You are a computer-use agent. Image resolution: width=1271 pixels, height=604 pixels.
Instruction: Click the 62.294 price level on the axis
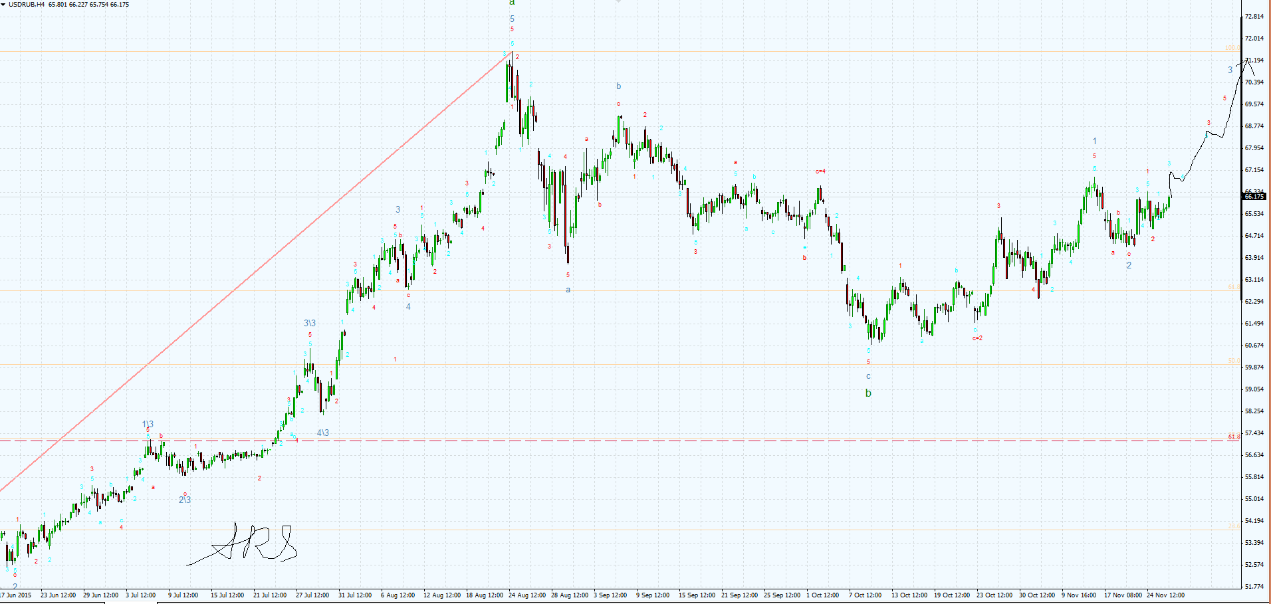point(1254,302)
